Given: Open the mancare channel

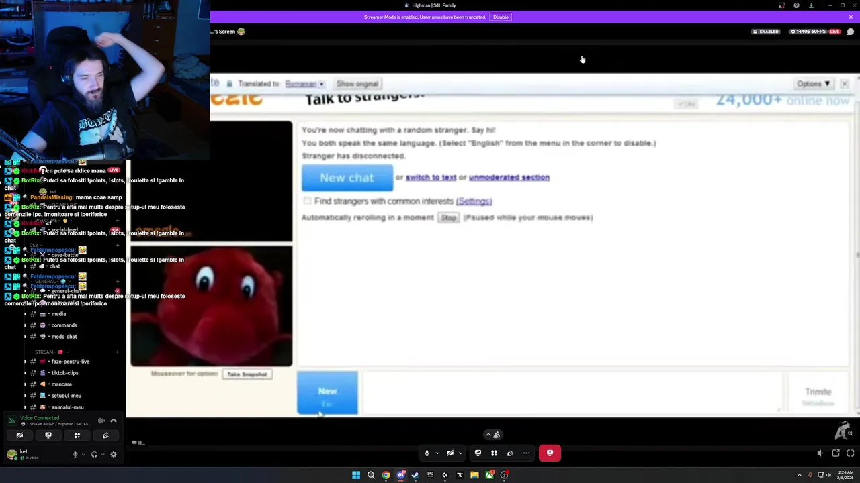Looking at the screenshot, I should coord(61,384).
